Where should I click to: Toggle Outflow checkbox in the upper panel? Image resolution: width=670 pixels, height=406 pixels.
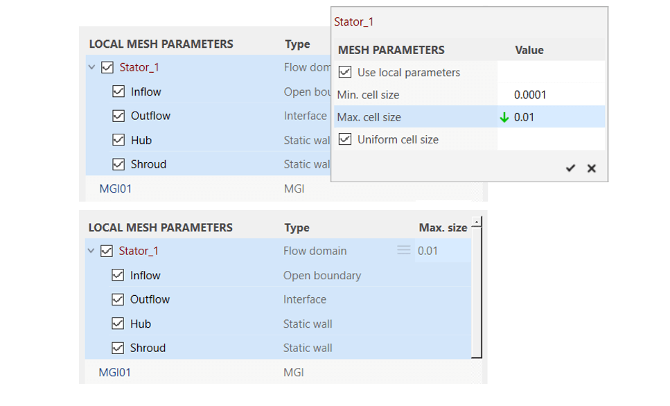(118, 116)
